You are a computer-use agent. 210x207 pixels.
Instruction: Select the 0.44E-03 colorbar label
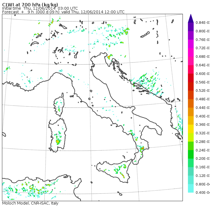pyautogui.click(x=203, y=108)
